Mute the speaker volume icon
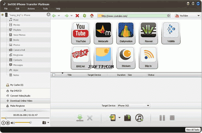The width and height of the screenshot is (202, 133). point(12,123)
